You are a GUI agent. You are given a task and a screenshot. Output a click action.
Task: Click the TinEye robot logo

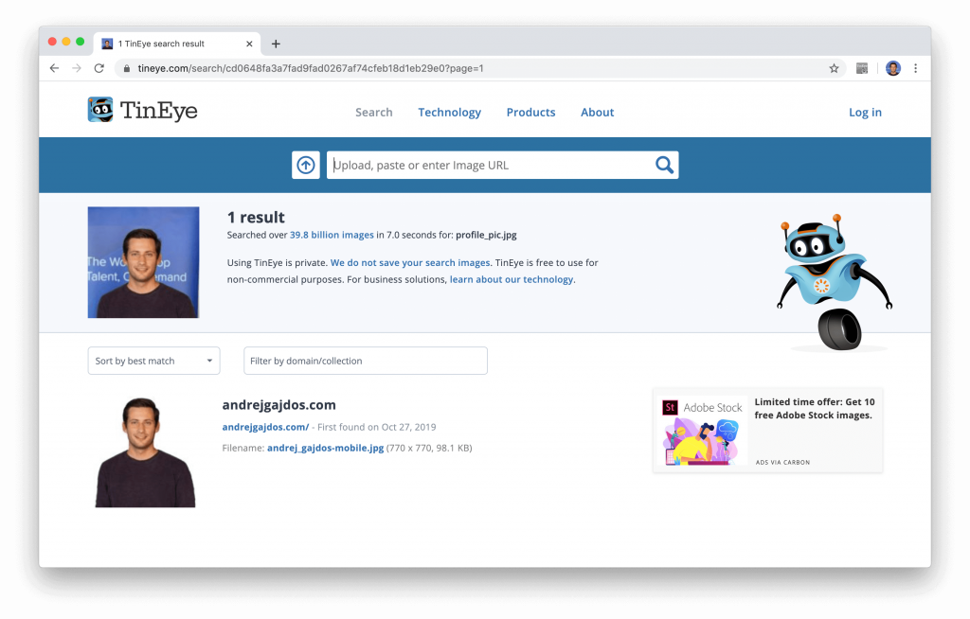click(99, 110)
